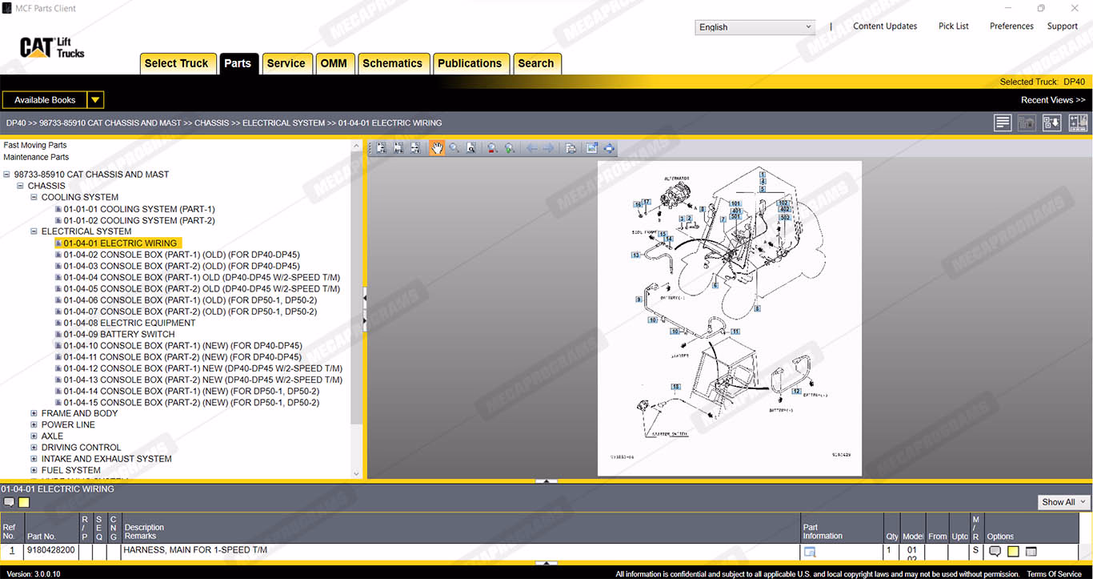1093x579 pixels.
Task: Open the English language dropdown
Action: click(x=755, y=27)
